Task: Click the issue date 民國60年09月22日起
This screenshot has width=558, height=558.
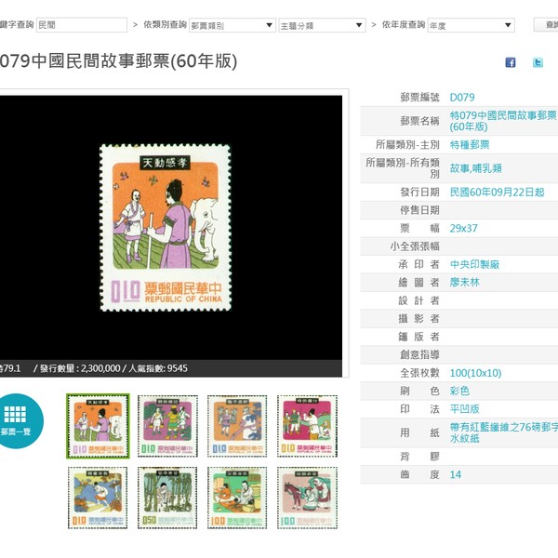Action: 497,193
